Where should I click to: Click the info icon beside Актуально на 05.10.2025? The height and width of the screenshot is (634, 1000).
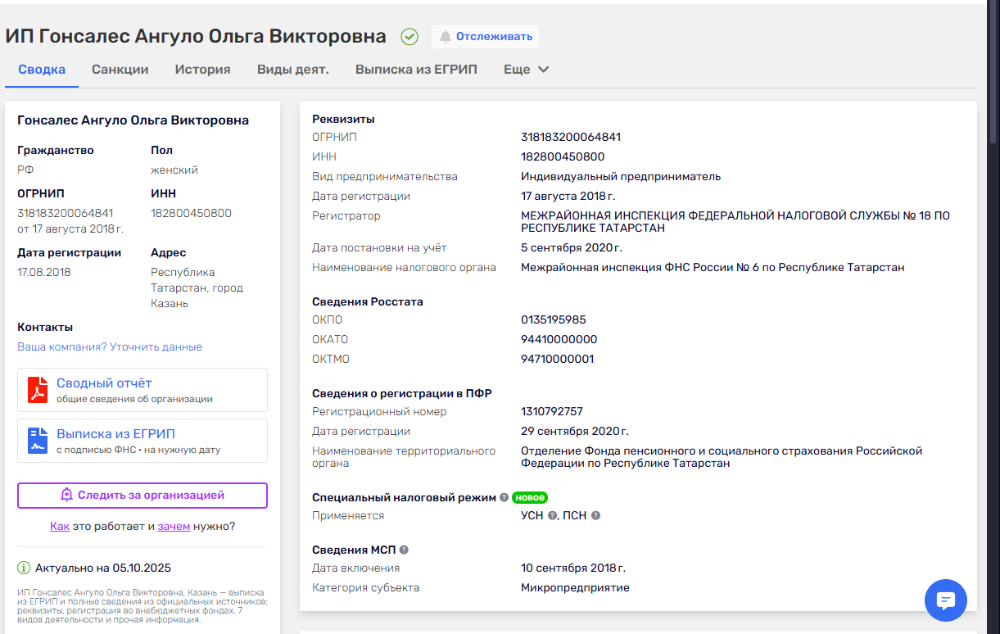click(x=24, y=568)
